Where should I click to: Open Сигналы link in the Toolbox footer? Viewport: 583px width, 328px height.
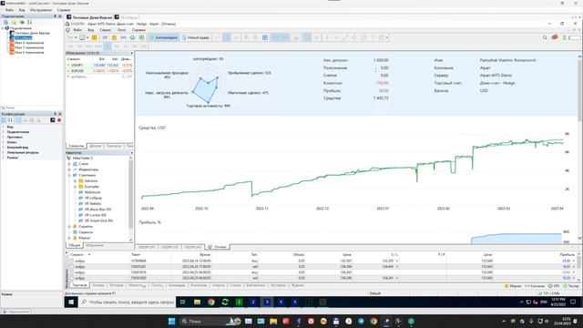click(x=535, y=286)
